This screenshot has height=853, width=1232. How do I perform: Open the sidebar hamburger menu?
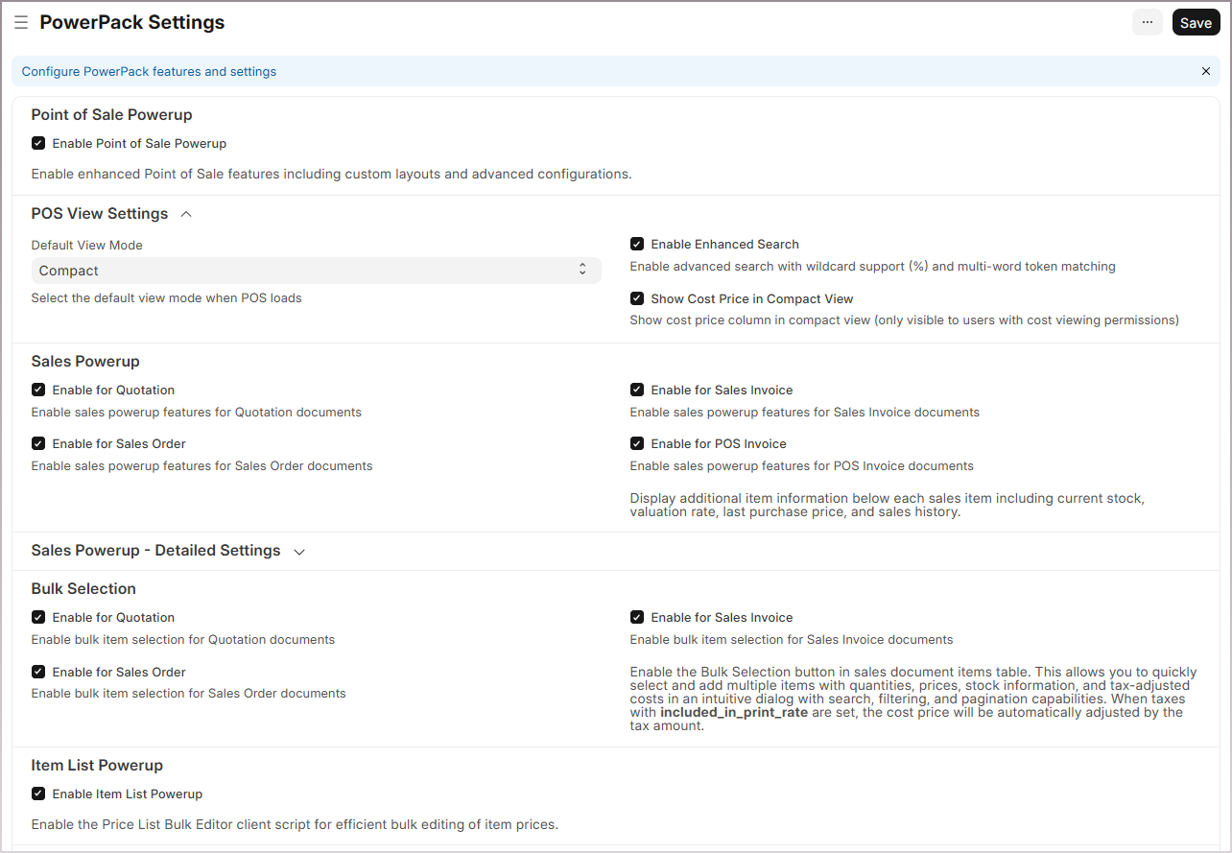[x=20, y=22]
